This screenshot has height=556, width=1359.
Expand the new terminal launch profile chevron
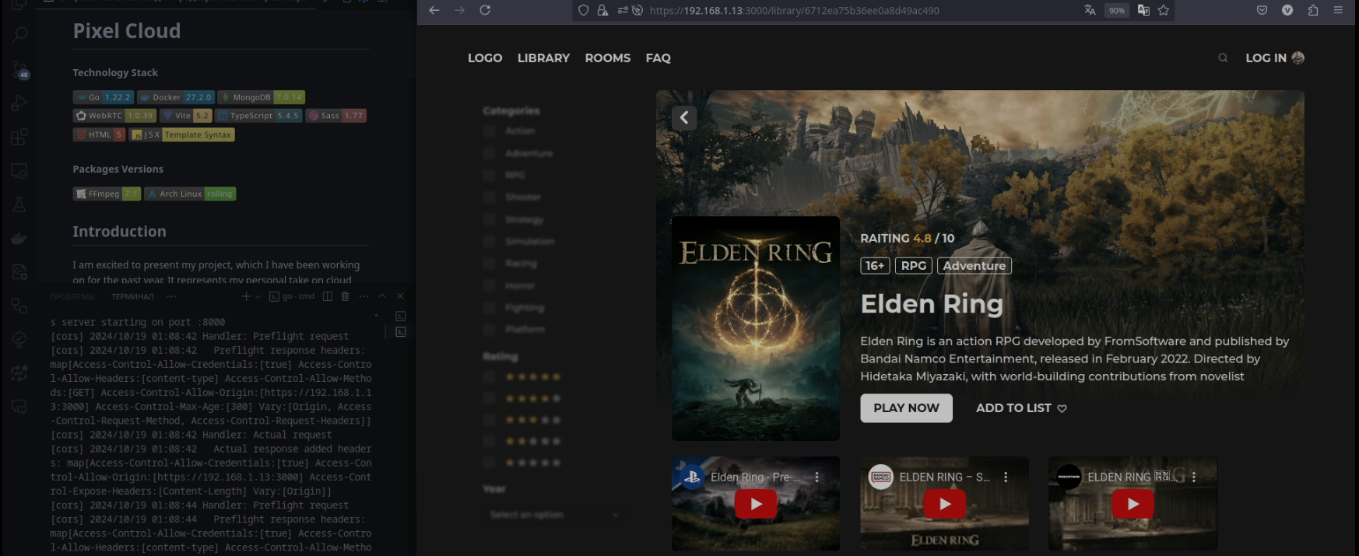click(258, 296)
